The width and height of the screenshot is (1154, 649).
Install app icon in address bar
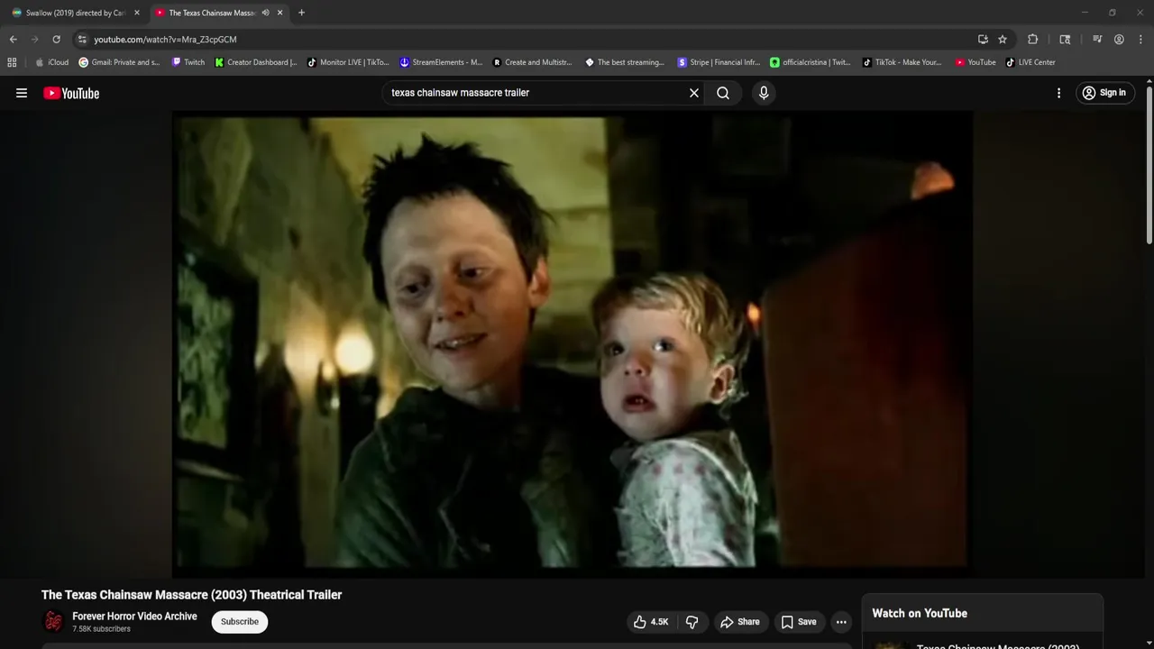(983, 40)
